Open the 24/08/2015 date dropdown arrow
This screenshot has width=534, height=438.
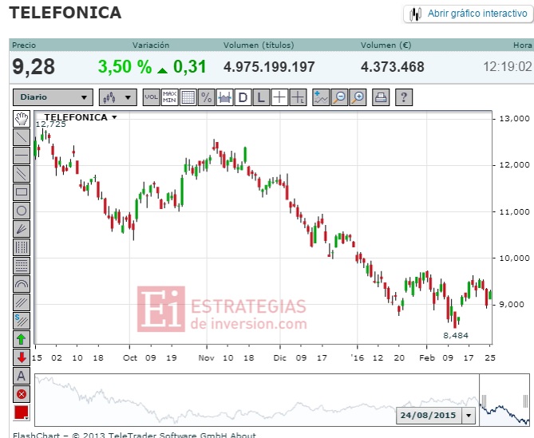[x=469, y=416]
